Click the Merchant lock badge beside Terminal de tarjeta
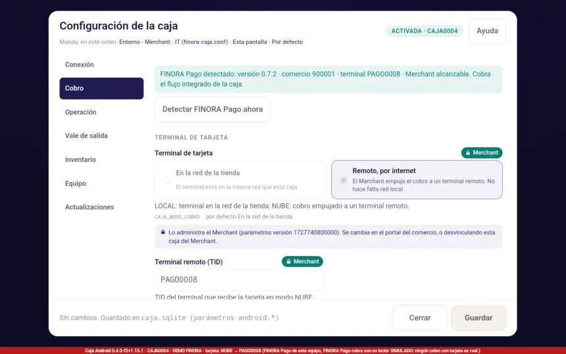The height and width of the screenshot is (354, 566). point(482,153)
